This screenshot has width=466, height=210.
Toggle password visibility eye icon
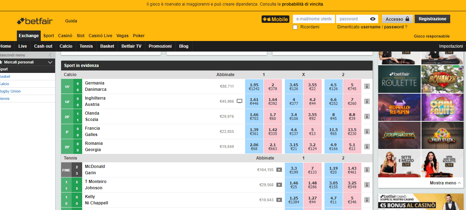(373, 19)
